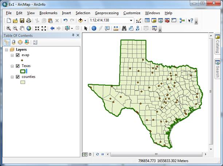Viewport: 223px width, 166px height.
Task: Open the Search side tab
Action: pyautogui.click(x=218, y=69)
